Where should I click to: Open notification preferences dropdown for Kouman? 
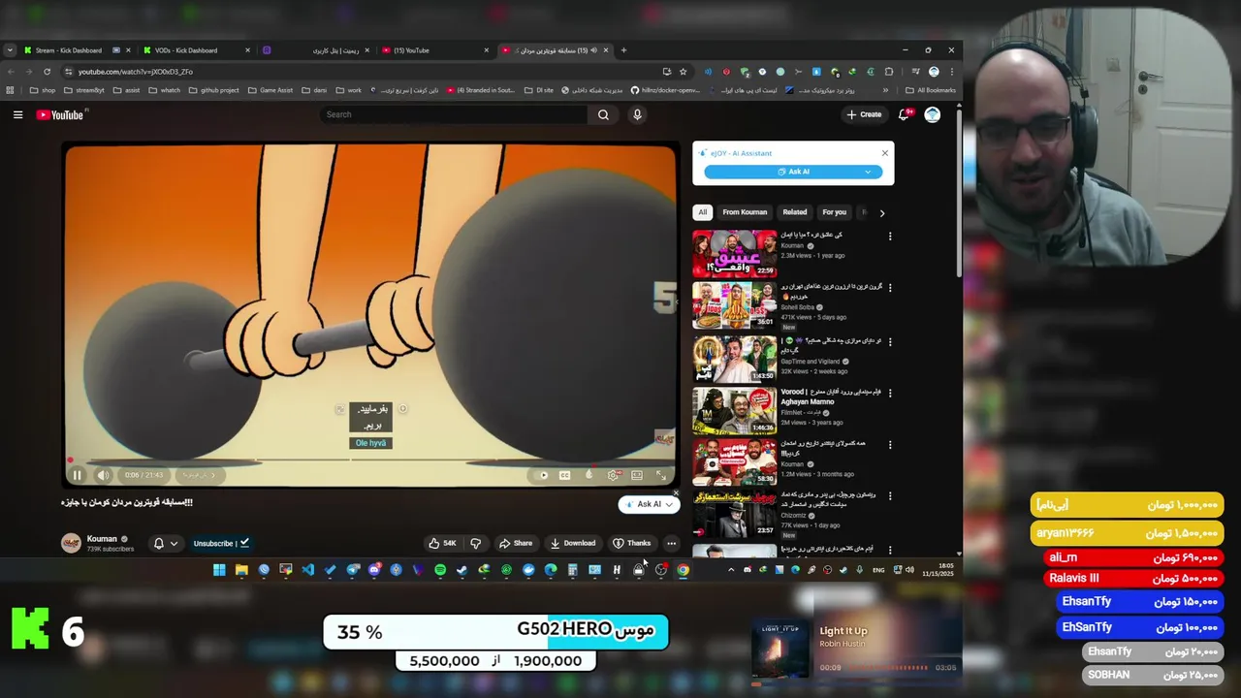165,543
